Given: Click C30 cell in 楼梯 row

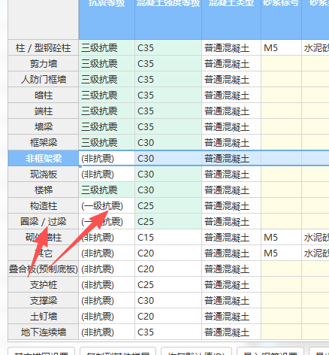Looking at the screenshot, I should 168,190.
